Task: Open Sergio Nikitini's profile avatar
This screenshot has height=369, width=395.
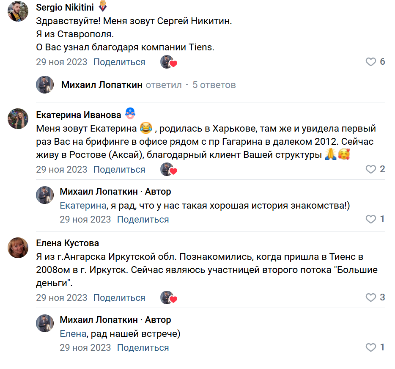Action: (x=18, y=11)
